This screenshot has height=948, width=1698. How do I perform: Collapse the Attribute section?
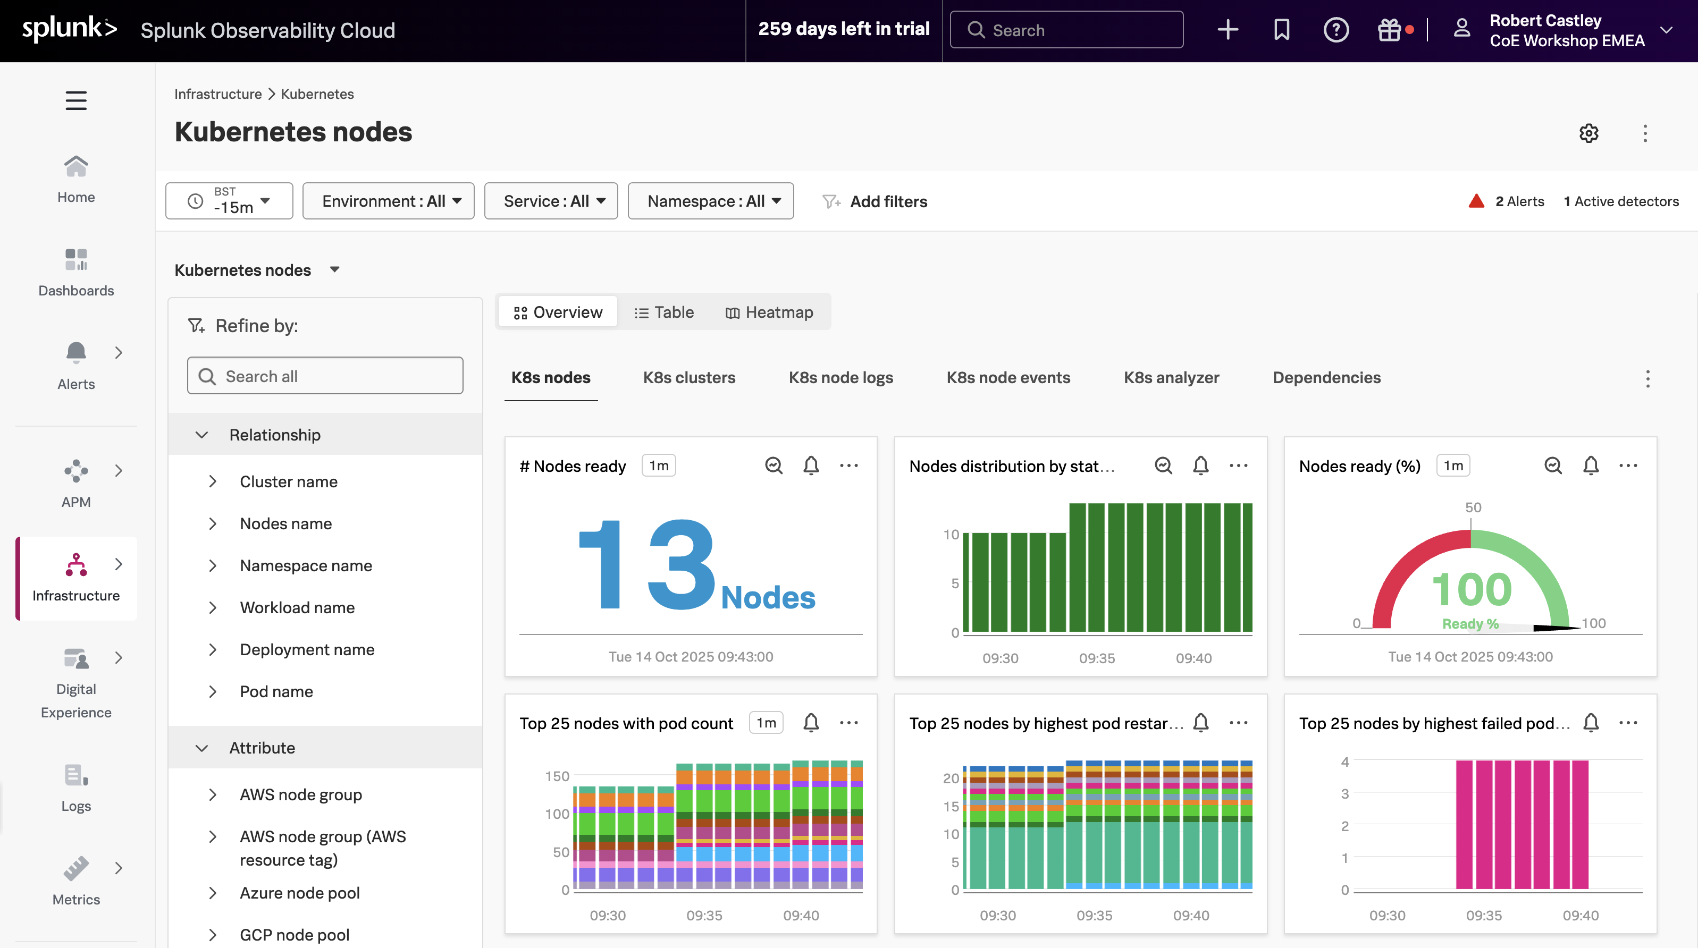(x=201, y=748)
